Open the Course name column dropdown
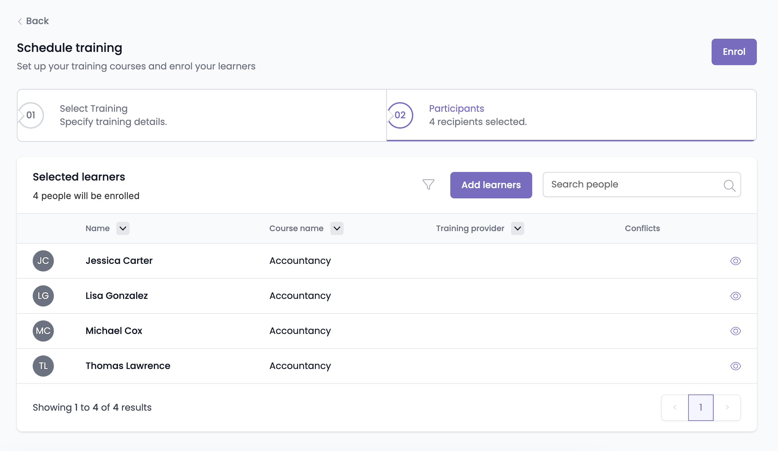This screenshot has height=451, width=778. (337, 228)
